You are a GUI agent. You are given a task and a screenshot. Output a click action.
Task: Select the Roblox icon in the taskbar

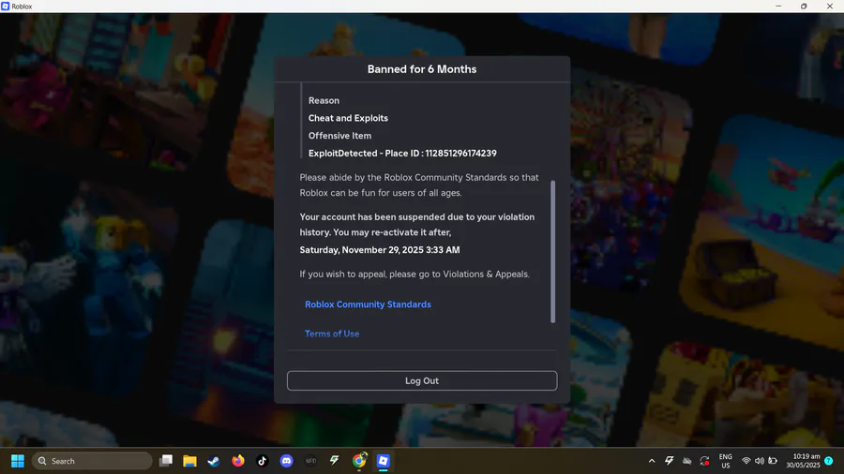(384, 461)
